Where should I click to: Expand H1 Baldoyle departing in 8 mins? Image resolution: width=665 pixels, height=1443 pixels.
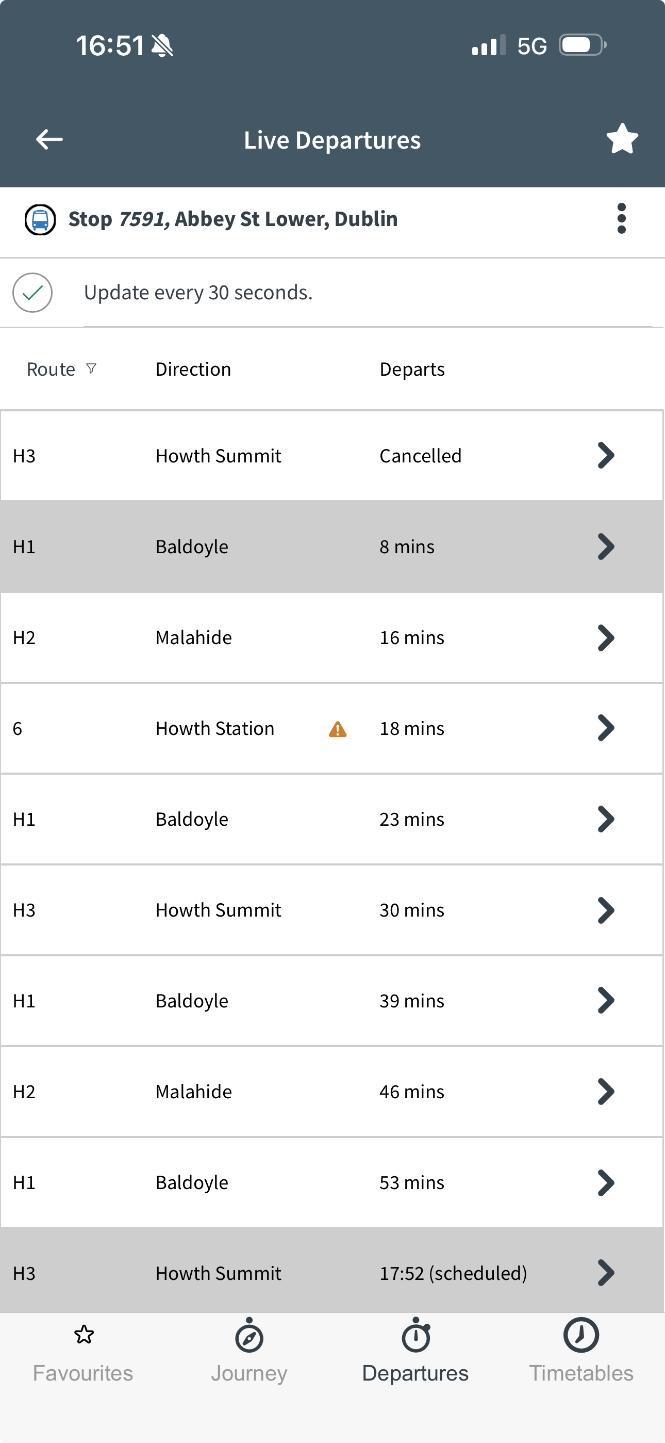[606, 547]
